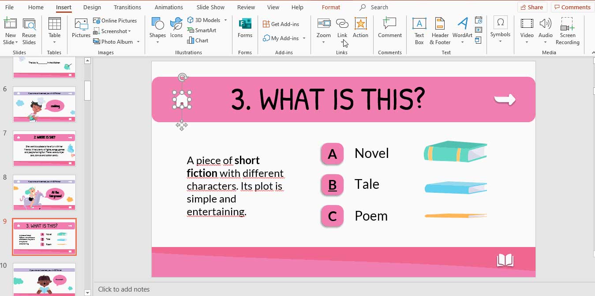Insert Pictures from this device
This screenshot has height=296, width=595.
click(81, 31)
